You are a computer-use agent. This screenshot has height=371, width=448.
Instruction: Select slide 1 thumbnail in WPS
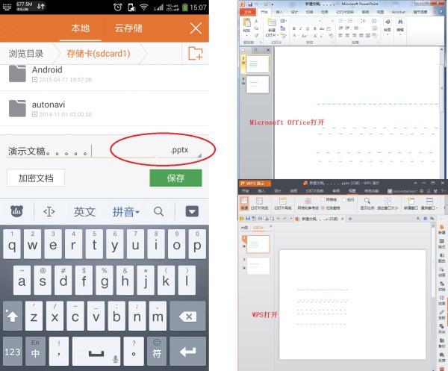[x=258, y=244]
